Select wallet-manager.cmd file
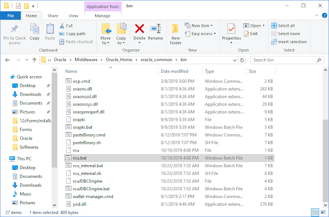 [169, 196]
